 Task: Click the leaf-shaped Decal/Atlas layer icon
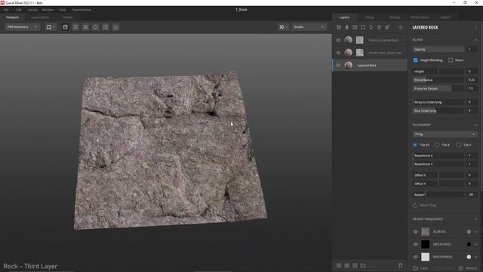(347, 27)
